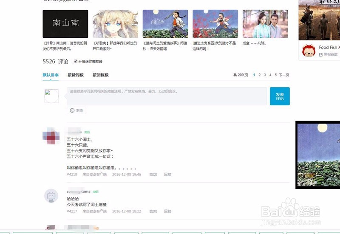This screenshot has height=234, width=340.
Task: Sort comments with 按赞同数 tab
Action: pos(76,75)
